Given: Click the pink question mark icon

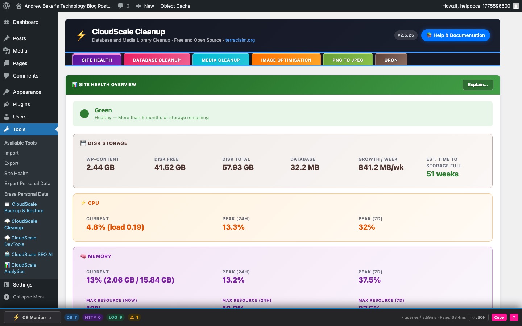Looking at the screenshot, I should [x=514, y=317].
